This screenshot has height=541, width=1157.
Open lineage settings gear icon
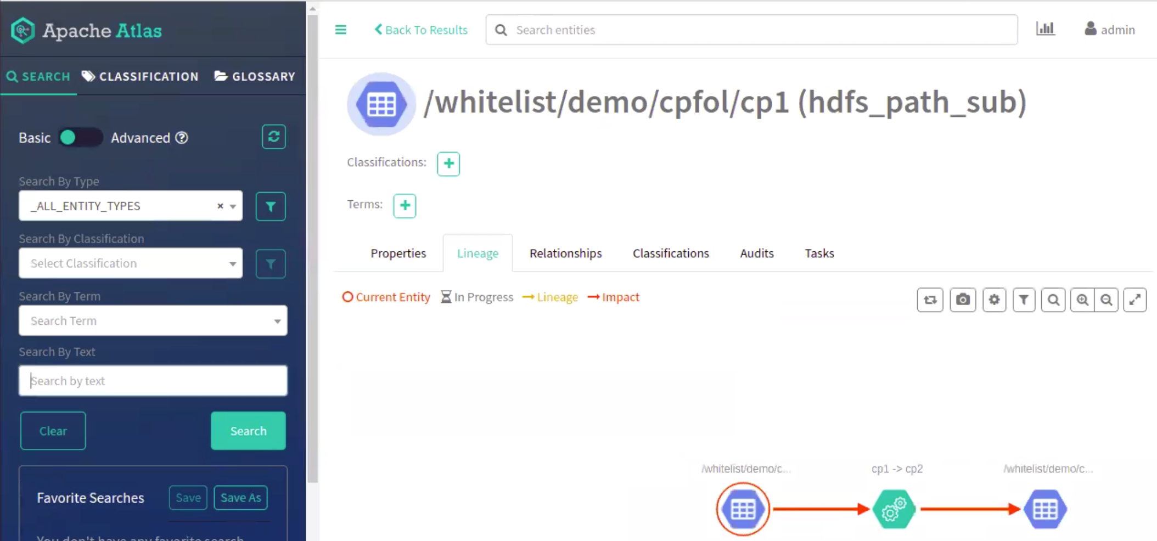pyautogui.click(x=994, y=300)
